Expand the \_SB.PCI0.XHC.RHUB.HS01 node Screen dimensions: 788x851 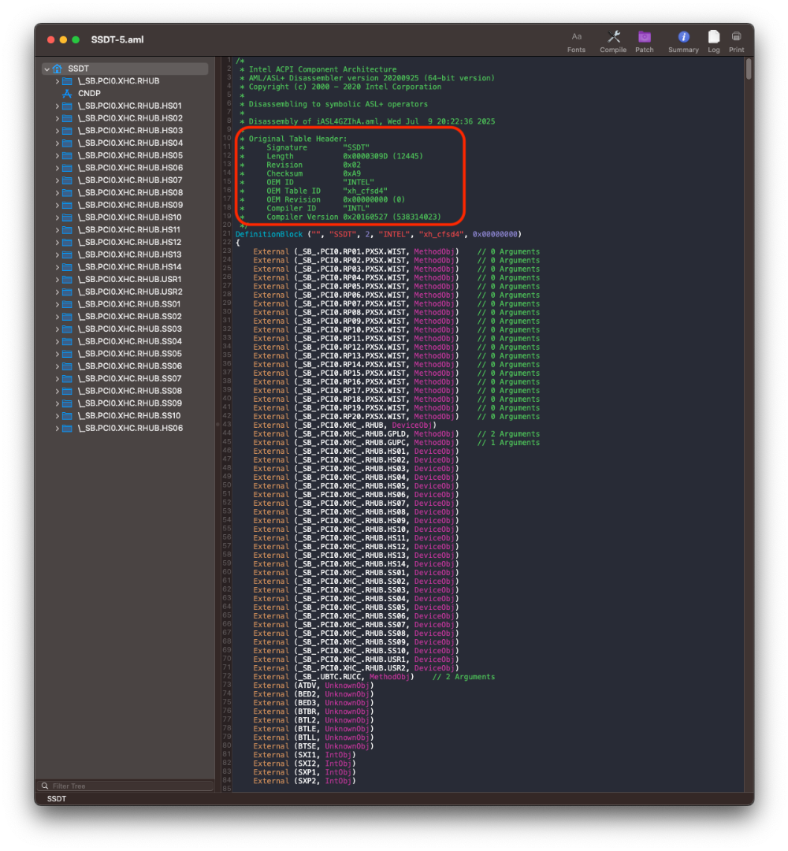coord(58,106)
